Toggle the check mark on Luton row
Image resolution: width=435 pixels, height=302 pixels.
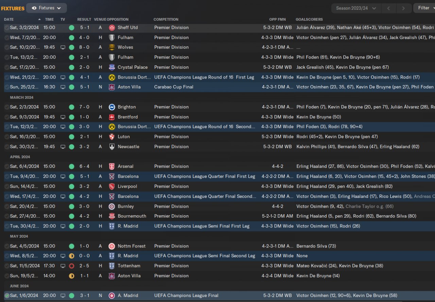(7, 137)
